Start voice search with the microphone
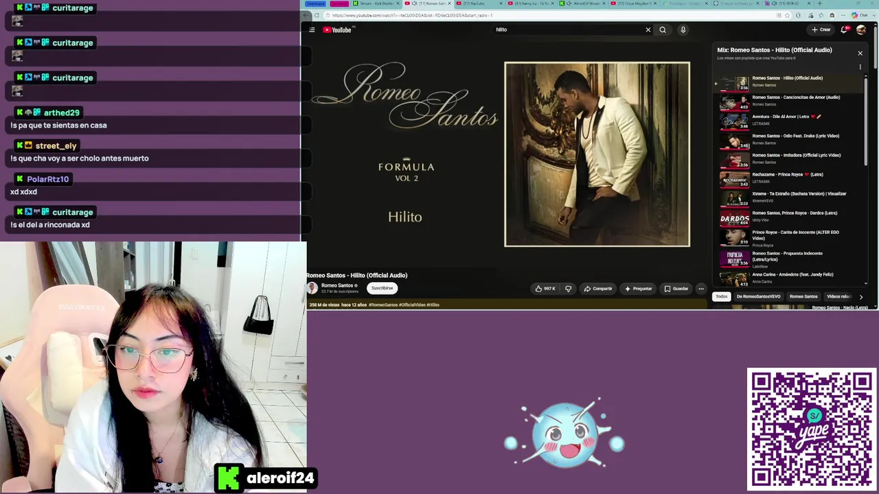The height and width of the screenshot is (494, 879). [683, 30]
